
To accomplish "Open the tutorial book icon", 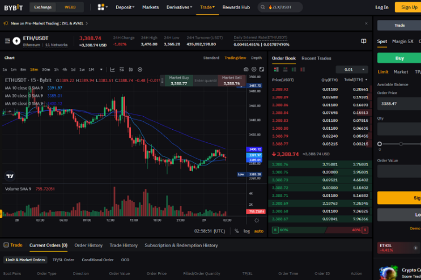I will (x=364, y=41).
